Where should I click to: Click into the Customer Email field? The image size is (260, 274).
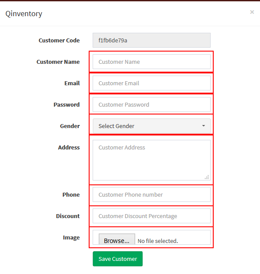pos(152,83)
